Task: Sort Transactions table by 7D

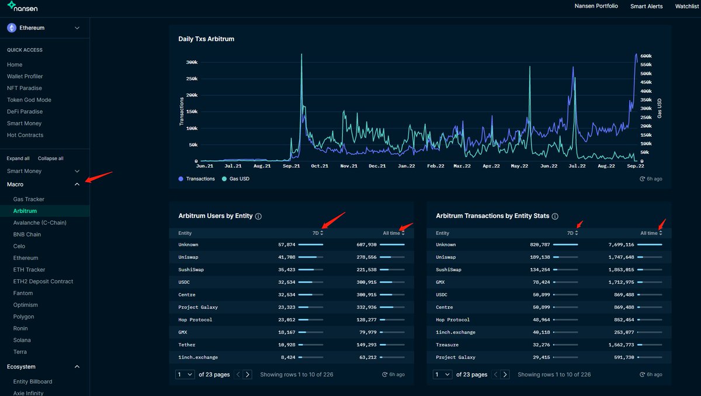Action: [572, 233]
